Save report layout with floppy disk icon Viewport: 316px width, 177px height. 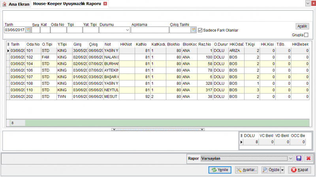299,158
